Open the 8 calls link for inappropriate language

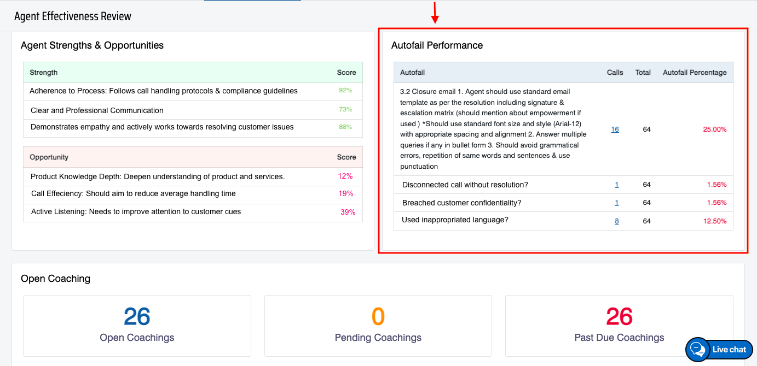tap(617, 221)
